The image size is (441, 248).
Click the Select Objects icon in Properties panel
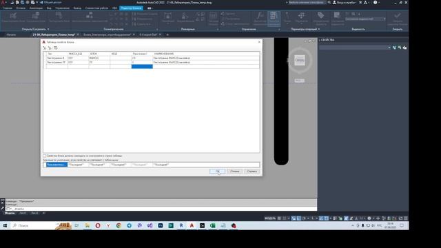coord(400,48)
